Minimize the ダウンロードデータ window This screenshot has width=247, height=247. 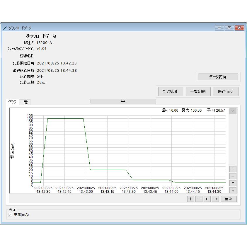coord(219,28)
